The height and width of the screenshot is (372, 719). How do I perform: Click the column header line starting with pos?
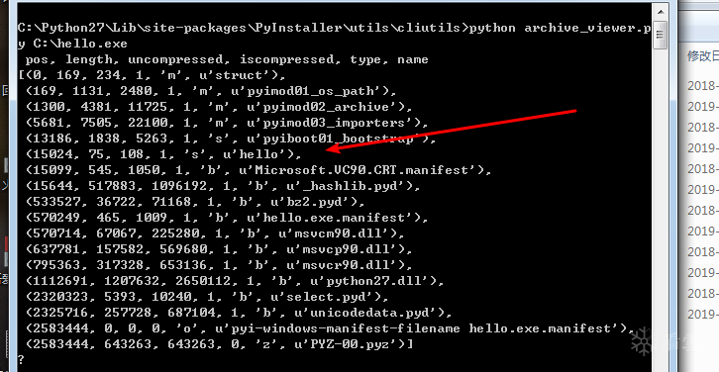pyautogui.click(x=227, y=59)
